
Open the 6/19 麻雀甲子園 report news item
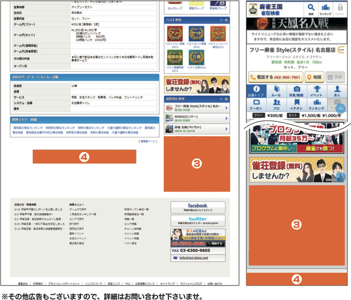click(x=38, y=209)
